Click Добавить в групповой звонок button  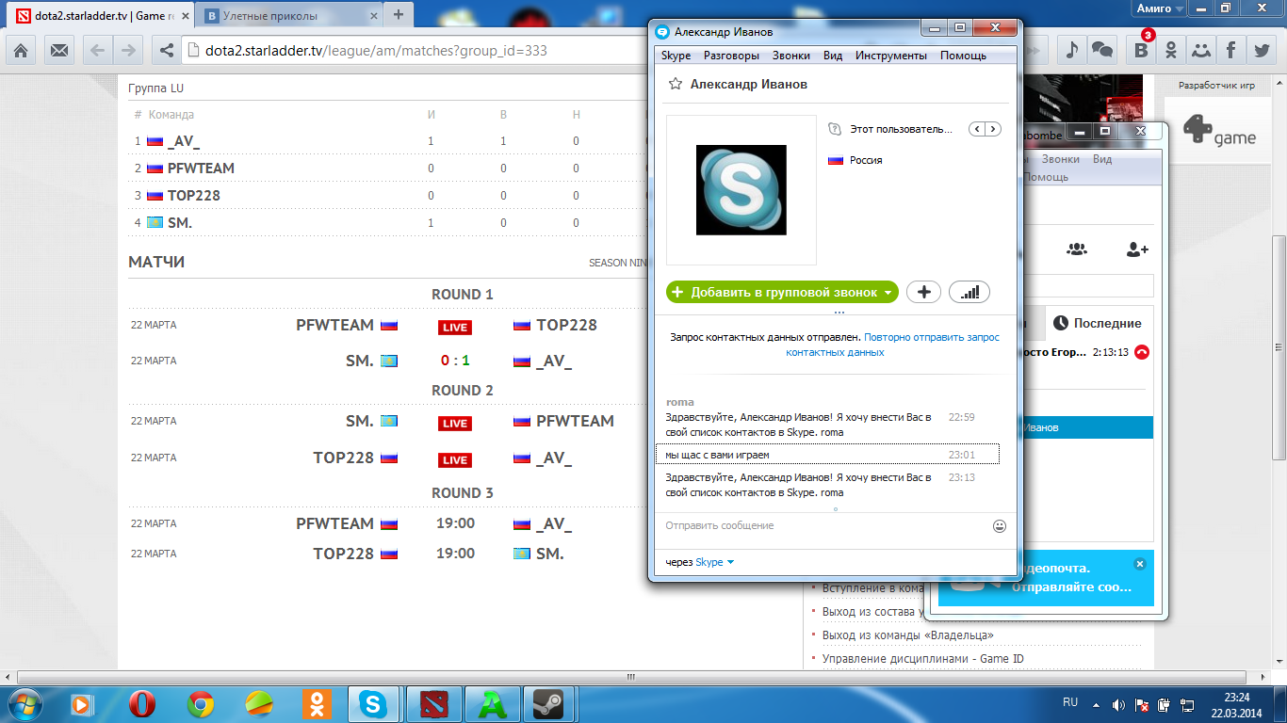point(782,292)
